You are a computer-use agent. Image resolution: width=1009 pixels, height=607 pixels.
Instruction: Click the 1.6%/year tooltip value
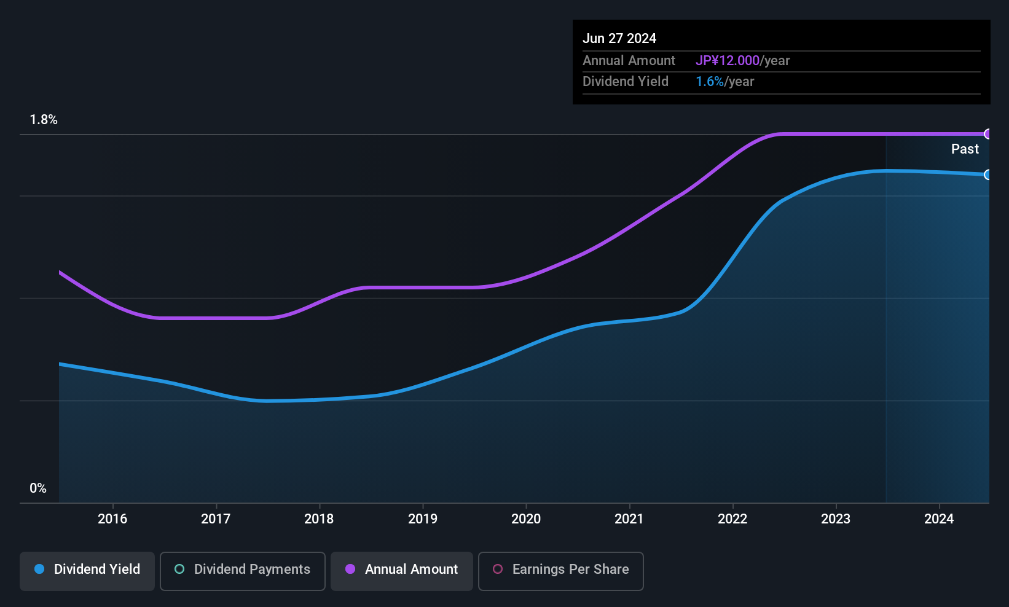724,81
